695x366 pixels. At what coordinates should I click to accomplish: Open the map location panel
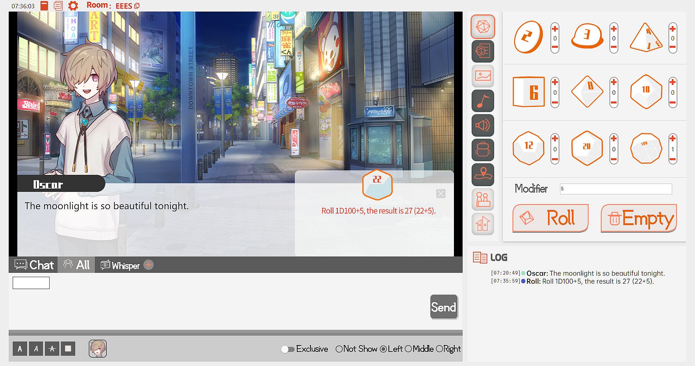483,175
